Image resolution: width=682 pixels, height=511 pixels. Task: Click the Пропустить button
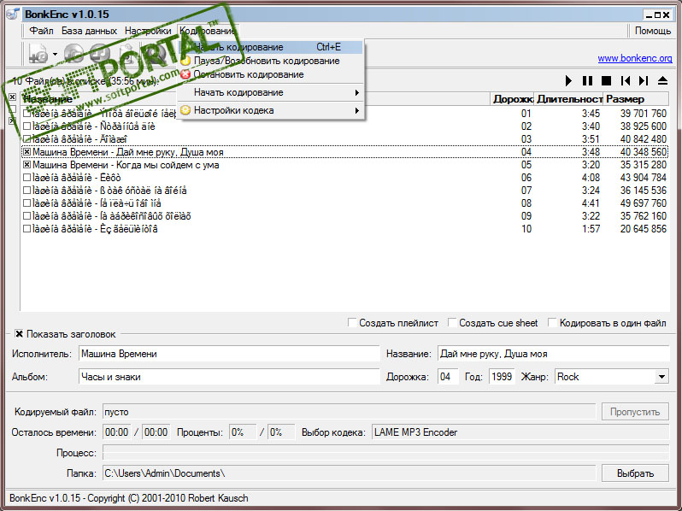[x=635, y=412]
